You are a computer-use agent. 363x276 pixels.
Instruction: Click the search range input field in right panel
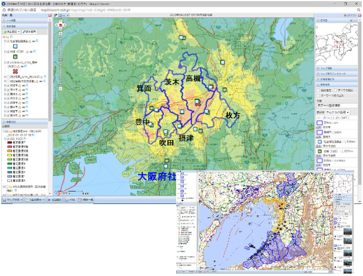click(x=337, y=105)
